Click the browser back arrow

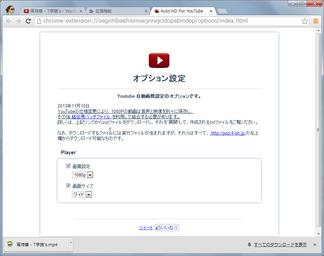click(x=9, y=21)
